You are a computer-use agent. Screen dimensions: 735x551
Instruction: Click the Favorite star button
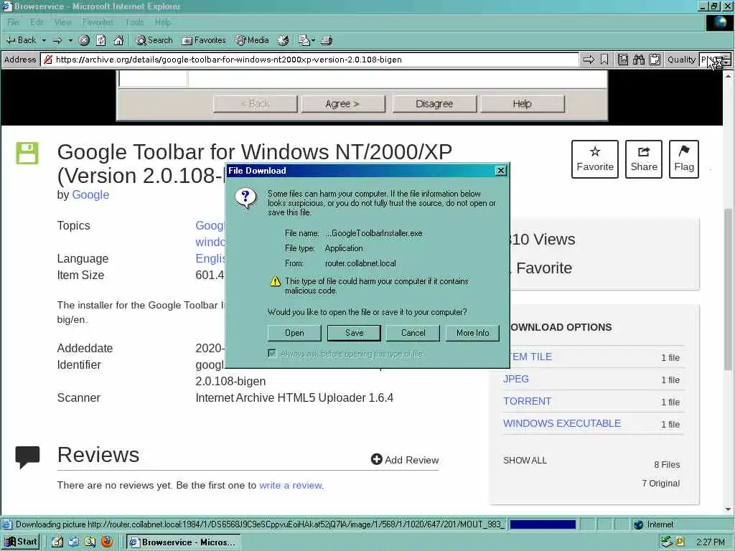pos(595,159)
